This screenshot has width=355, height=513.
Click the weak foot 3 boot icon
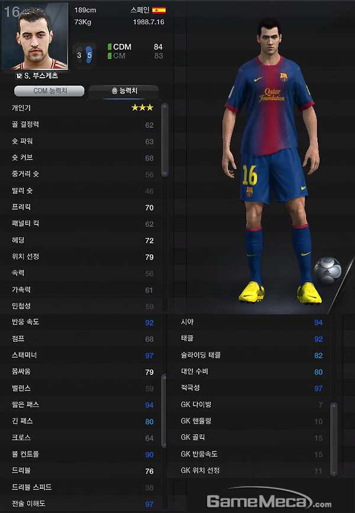pyautogui.click(x=79, y=55)
